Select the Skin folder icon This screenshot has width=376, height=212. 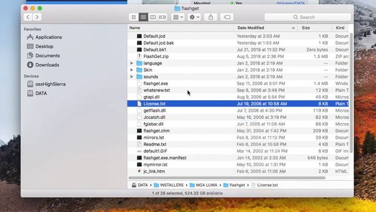(139, 69)
